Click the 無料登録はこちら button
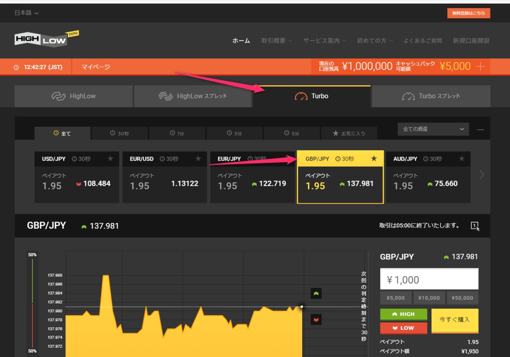The width and height of the screenshot is (510, 357). click(x=469, y=13)
